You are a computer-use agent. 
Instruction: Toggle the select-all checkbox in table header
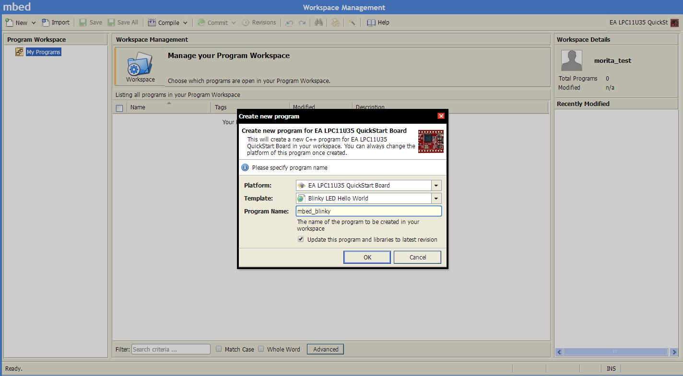click(119, 108)
